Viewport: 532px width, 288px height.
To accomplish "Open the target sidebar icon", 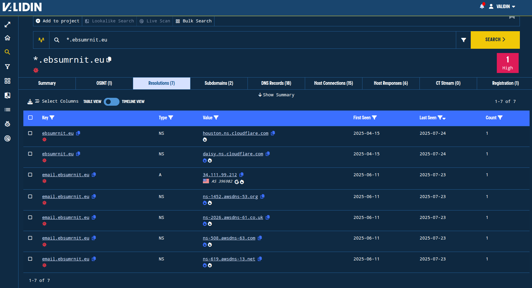I will coord(8,138).
